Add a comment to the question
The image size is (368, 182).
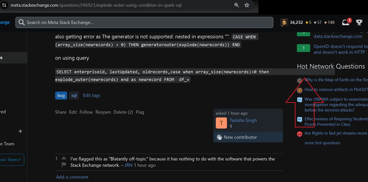tap(72, 177)
